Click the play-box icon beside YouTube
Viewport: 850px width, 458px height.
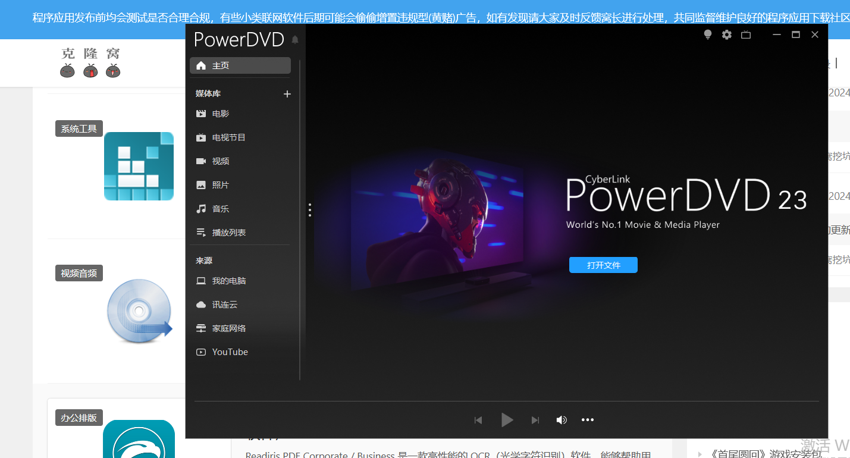pos(201,352)
